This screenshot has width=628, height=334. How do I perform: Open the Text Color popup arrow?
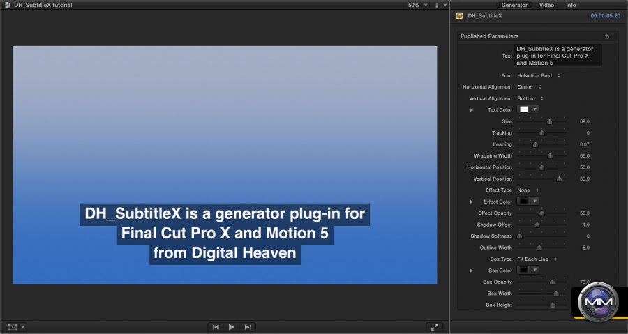click(x=534, y=109)
